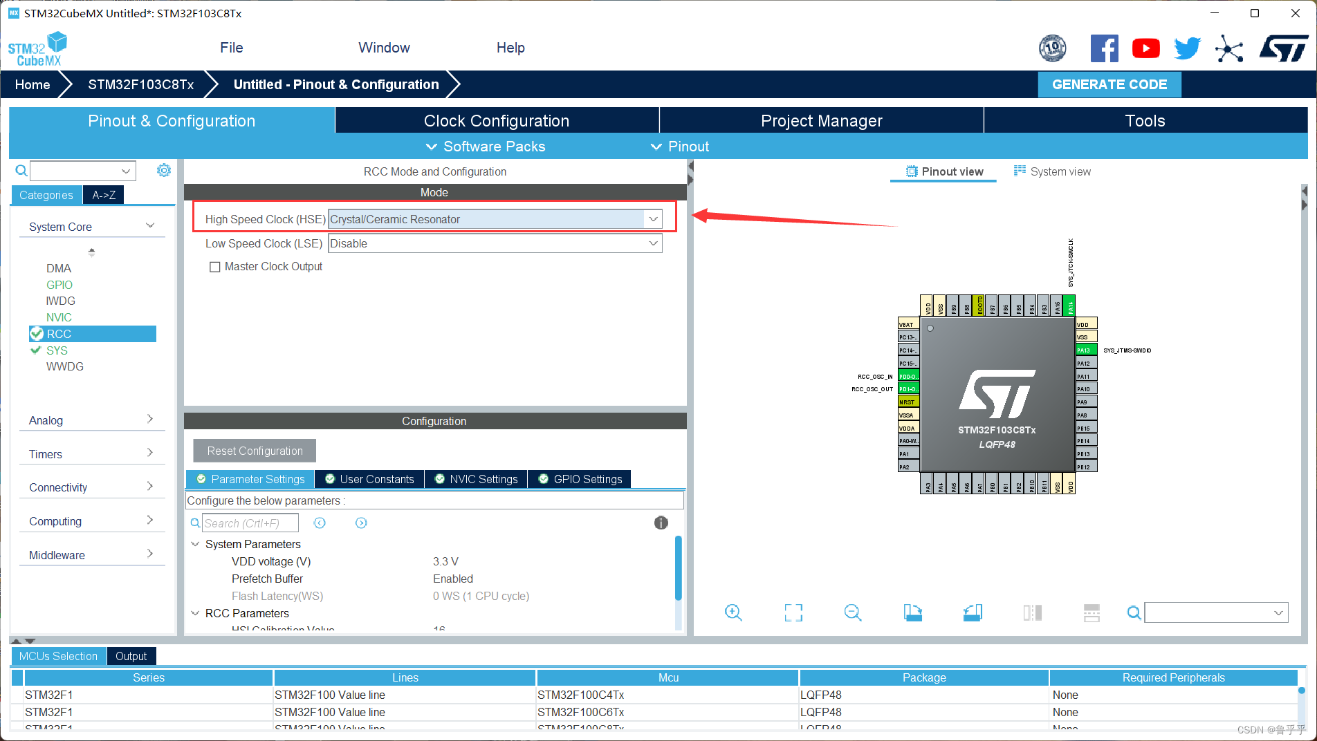Click the ST logo in header

point(1284,48)
